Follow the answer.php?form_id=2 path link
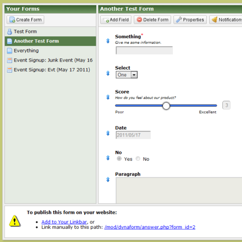Image resolution: width=242 pixels, height=242 pixels. [150, 227]
